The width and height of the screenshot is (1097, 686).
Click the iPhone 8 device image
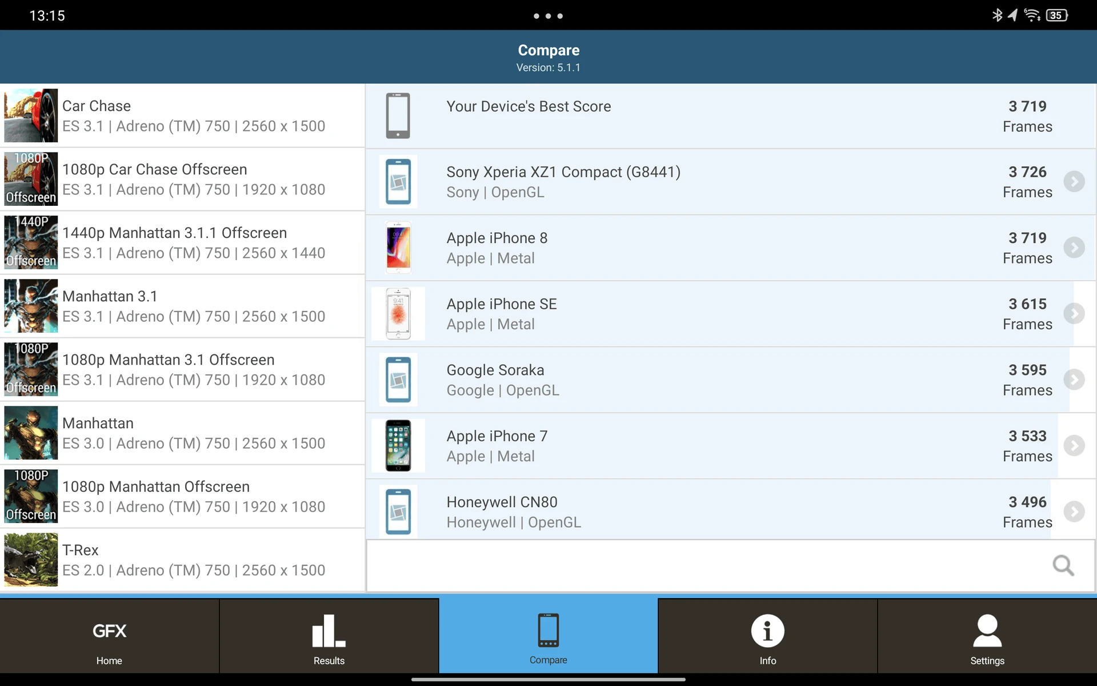(x=398, y=248)
